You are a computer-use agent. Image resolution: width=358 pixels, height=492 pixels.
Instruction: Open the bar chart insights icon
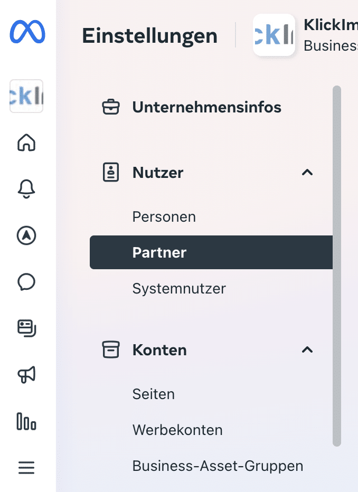26,422
